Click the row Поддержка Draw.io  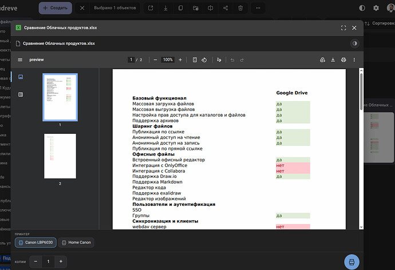click(155, 176)
